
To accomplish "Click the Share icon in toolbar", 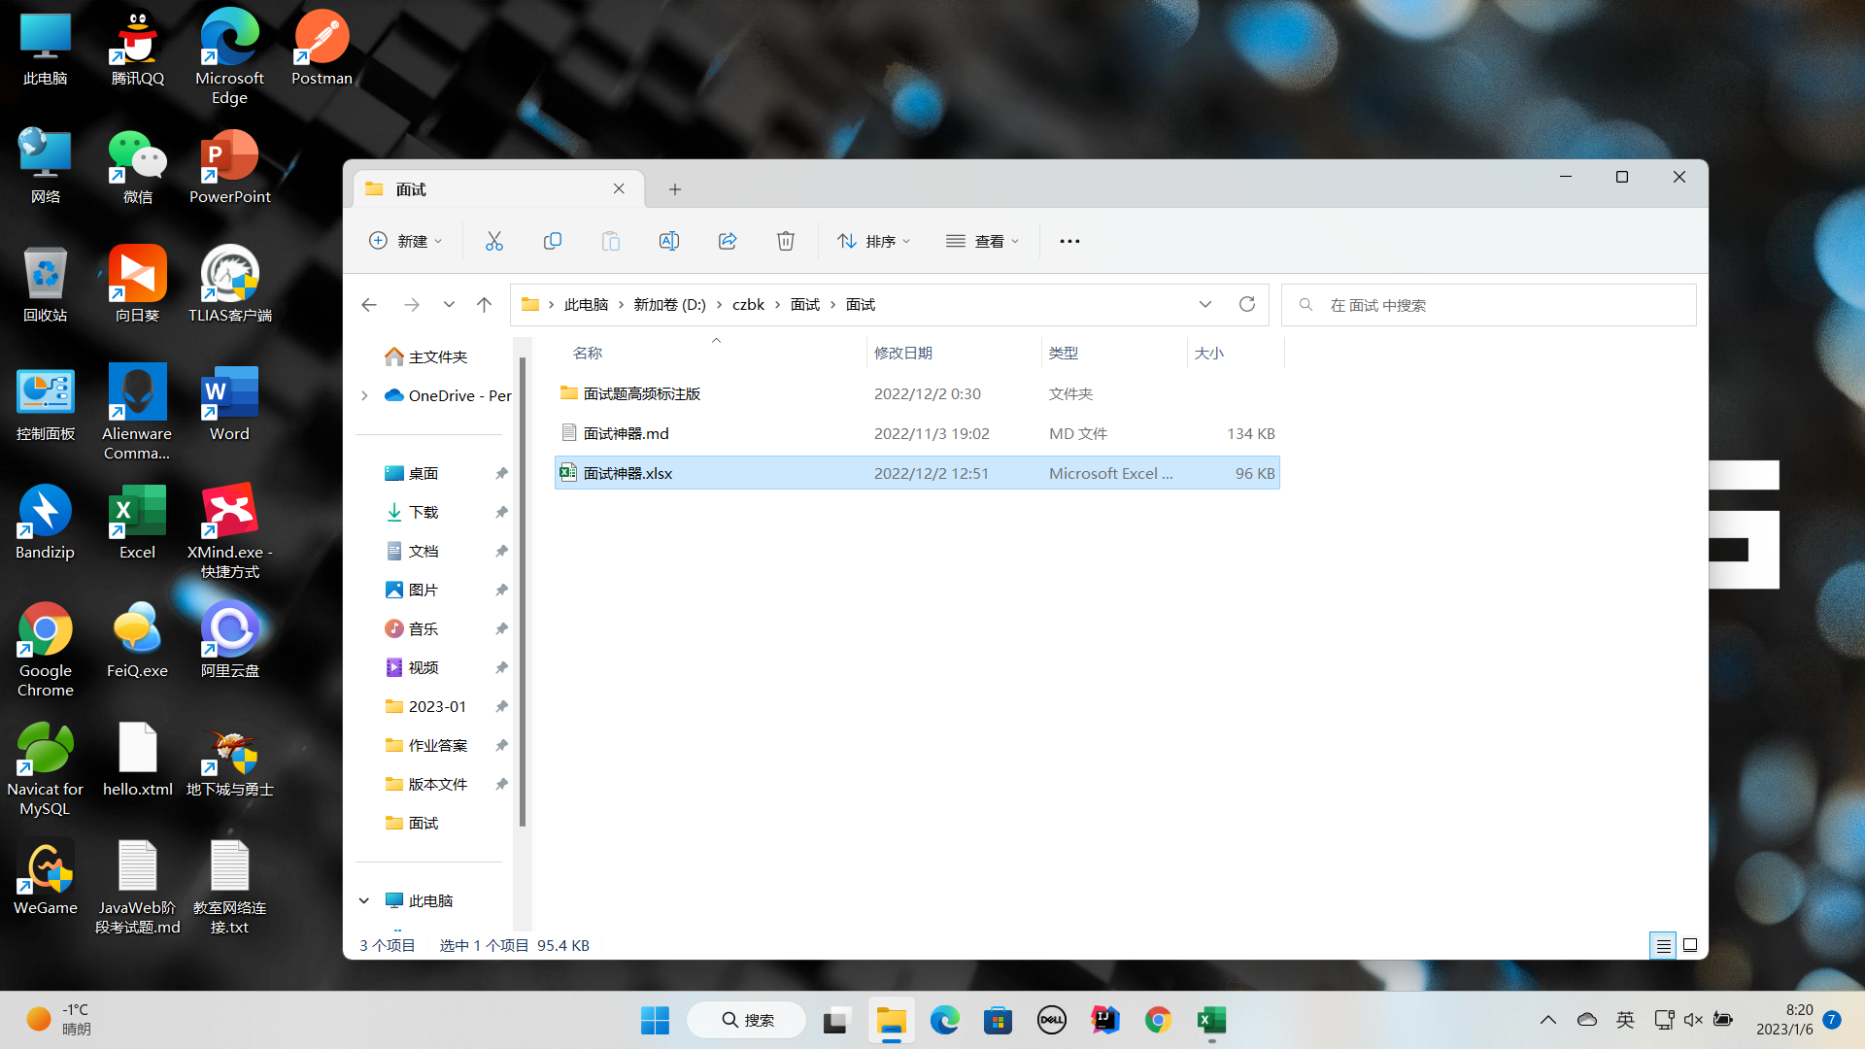I will click(x=728, y=241).
